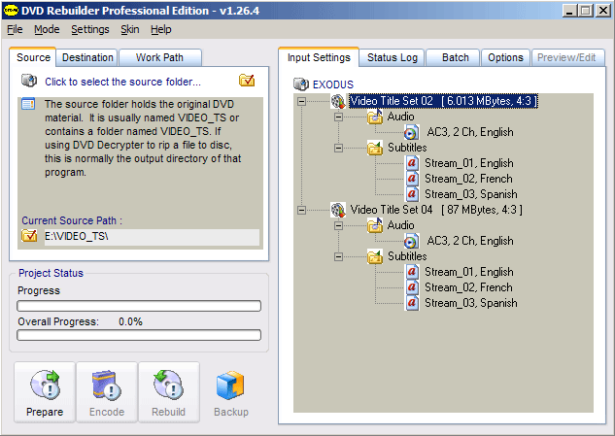Click the EXODUS disc icon
This screenshot has height=436, width=615.
[301, 84]
